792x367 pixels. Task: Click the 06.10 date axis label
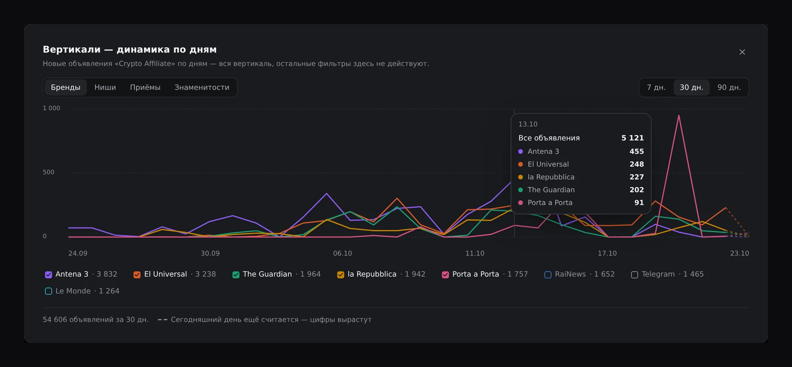[343, 253]
